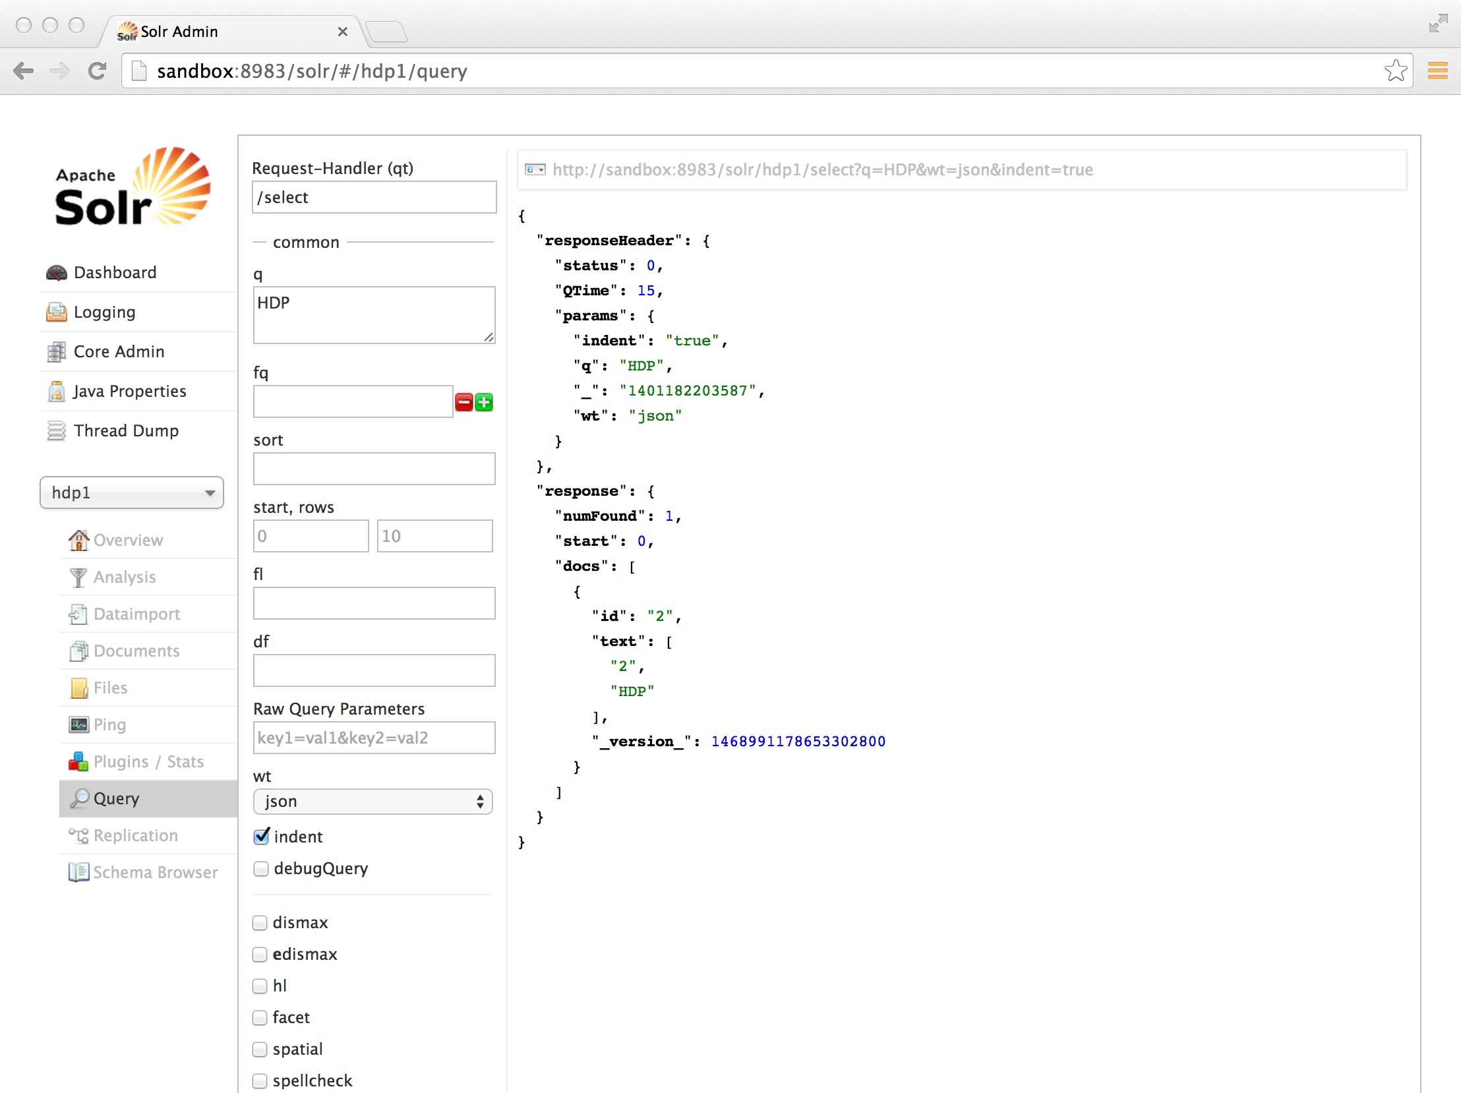Image resolution: width=1461 pixels, height=1093 pixels.
Task: Enable the facet checkbox
Action: point(260,1018)
